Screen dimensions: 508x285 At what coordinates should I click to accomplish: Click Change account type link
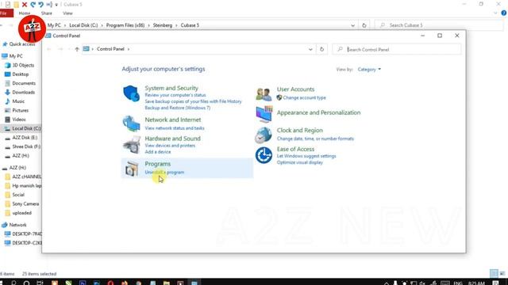305,97
